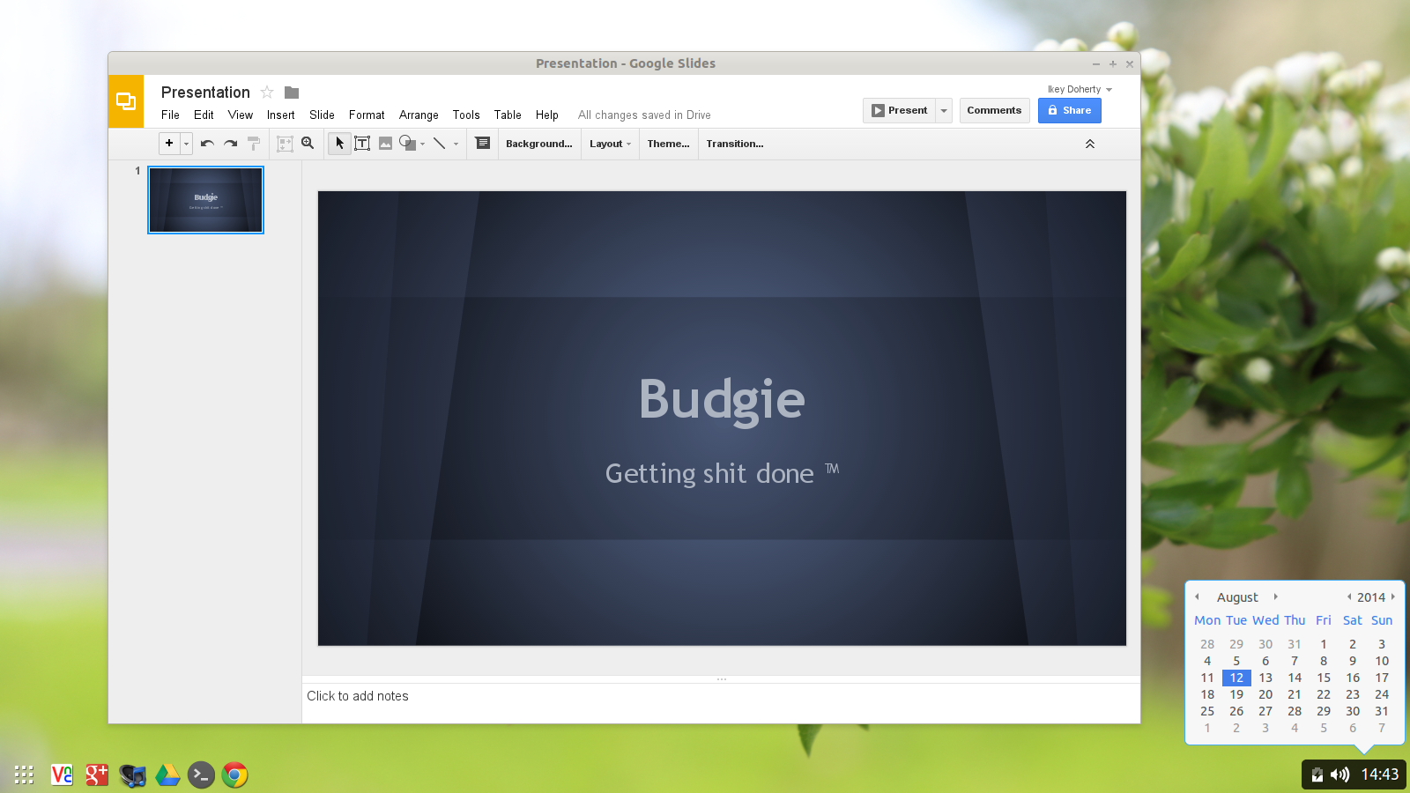Viewport: 1410px width, 793px height.
Task: Open the Ikey Doherty account dropdown
Action: 1080,89
